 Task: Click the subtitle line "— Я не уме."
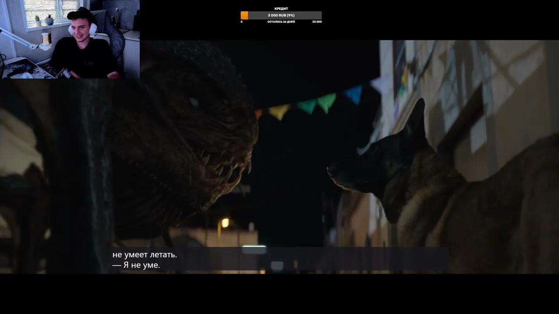(136, 265)
